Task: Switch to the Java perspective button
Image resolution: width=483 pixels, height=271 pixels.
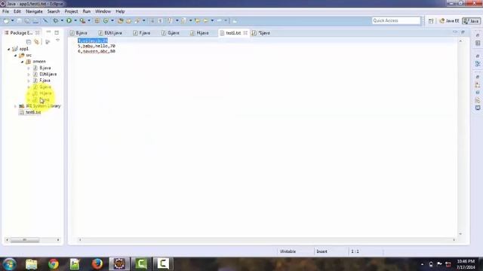Action: (471, 21)
